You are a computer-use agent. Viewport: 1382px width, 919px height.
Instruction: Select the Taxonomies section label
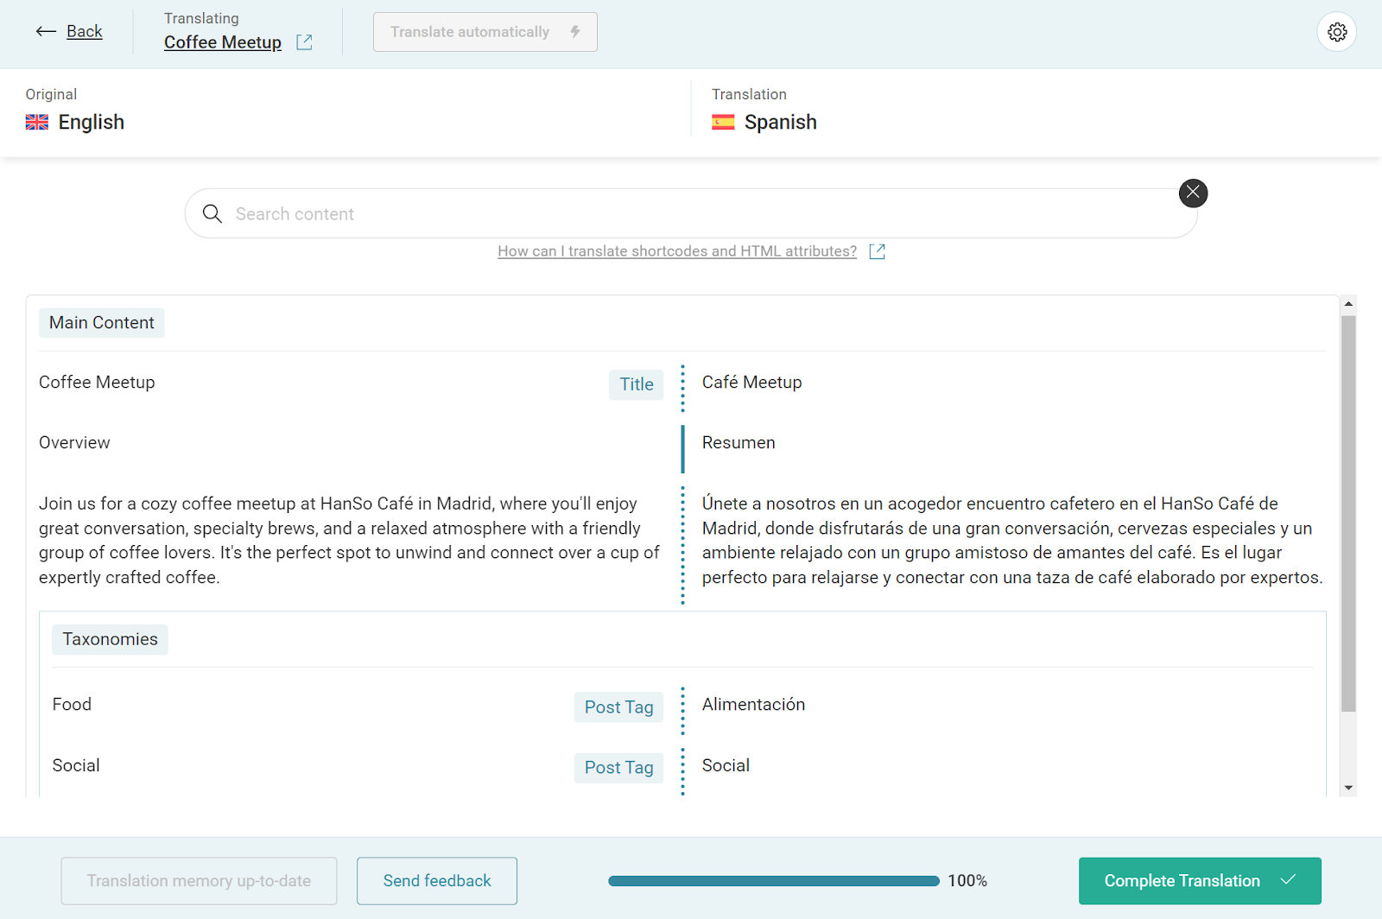pos(110,639)
